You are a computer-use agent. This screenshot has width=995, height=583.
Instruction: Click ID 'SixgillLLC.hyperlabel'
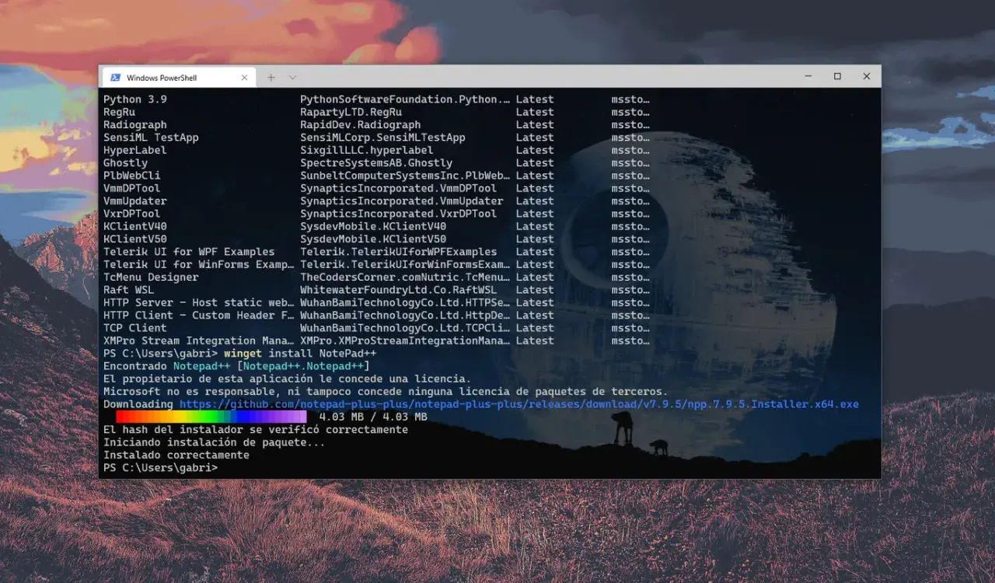tap(367, 150)
